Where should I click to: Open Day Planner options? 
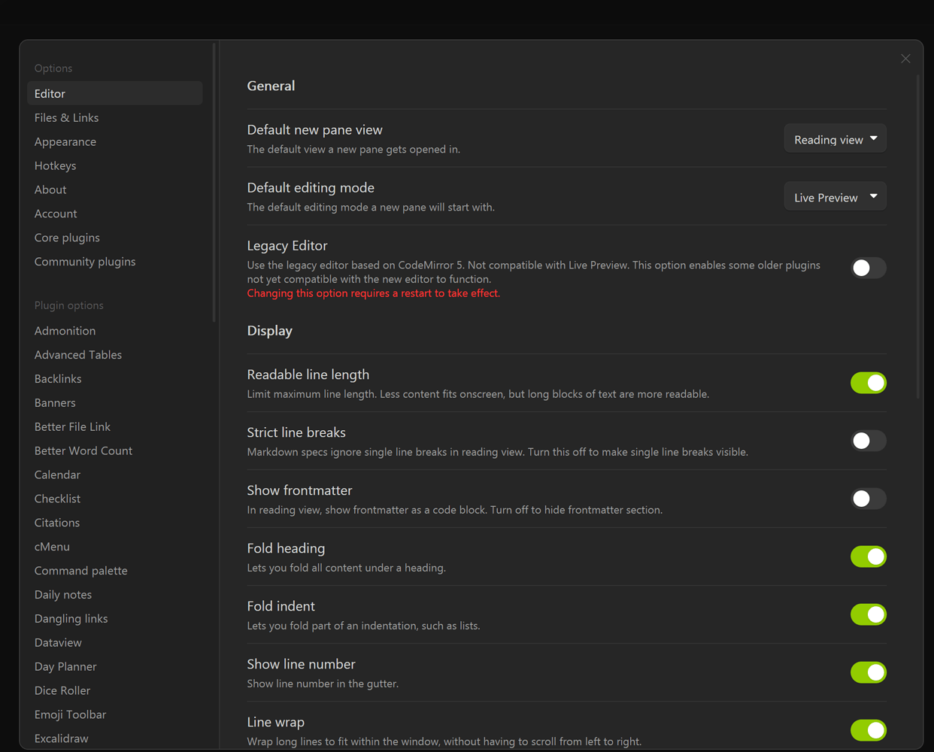pos(65,666)
